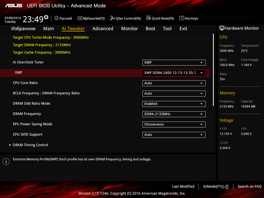Switch to EzMode(F7)
Viewport: 264px width, 198px height.
pos(216,187)
